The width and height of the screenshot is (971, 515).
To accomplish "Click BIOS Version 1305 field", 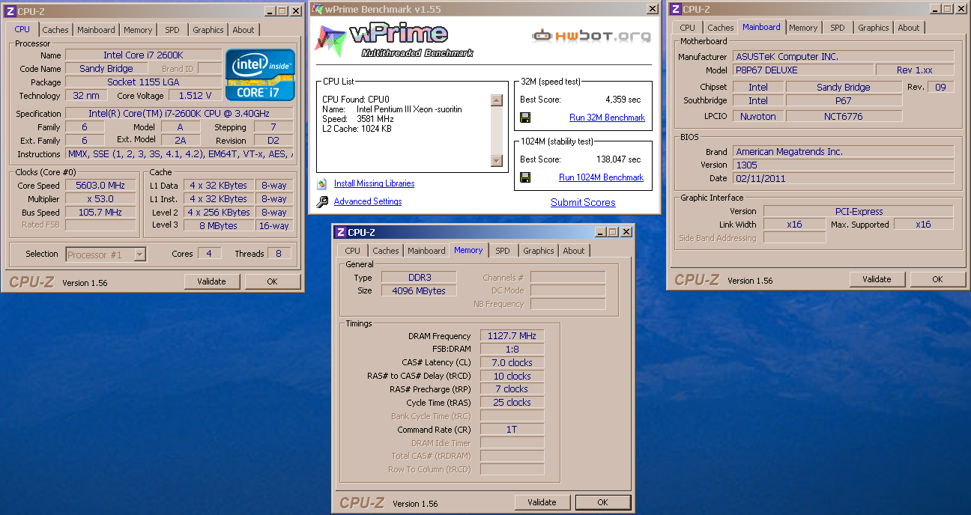I will coord(843,165).
